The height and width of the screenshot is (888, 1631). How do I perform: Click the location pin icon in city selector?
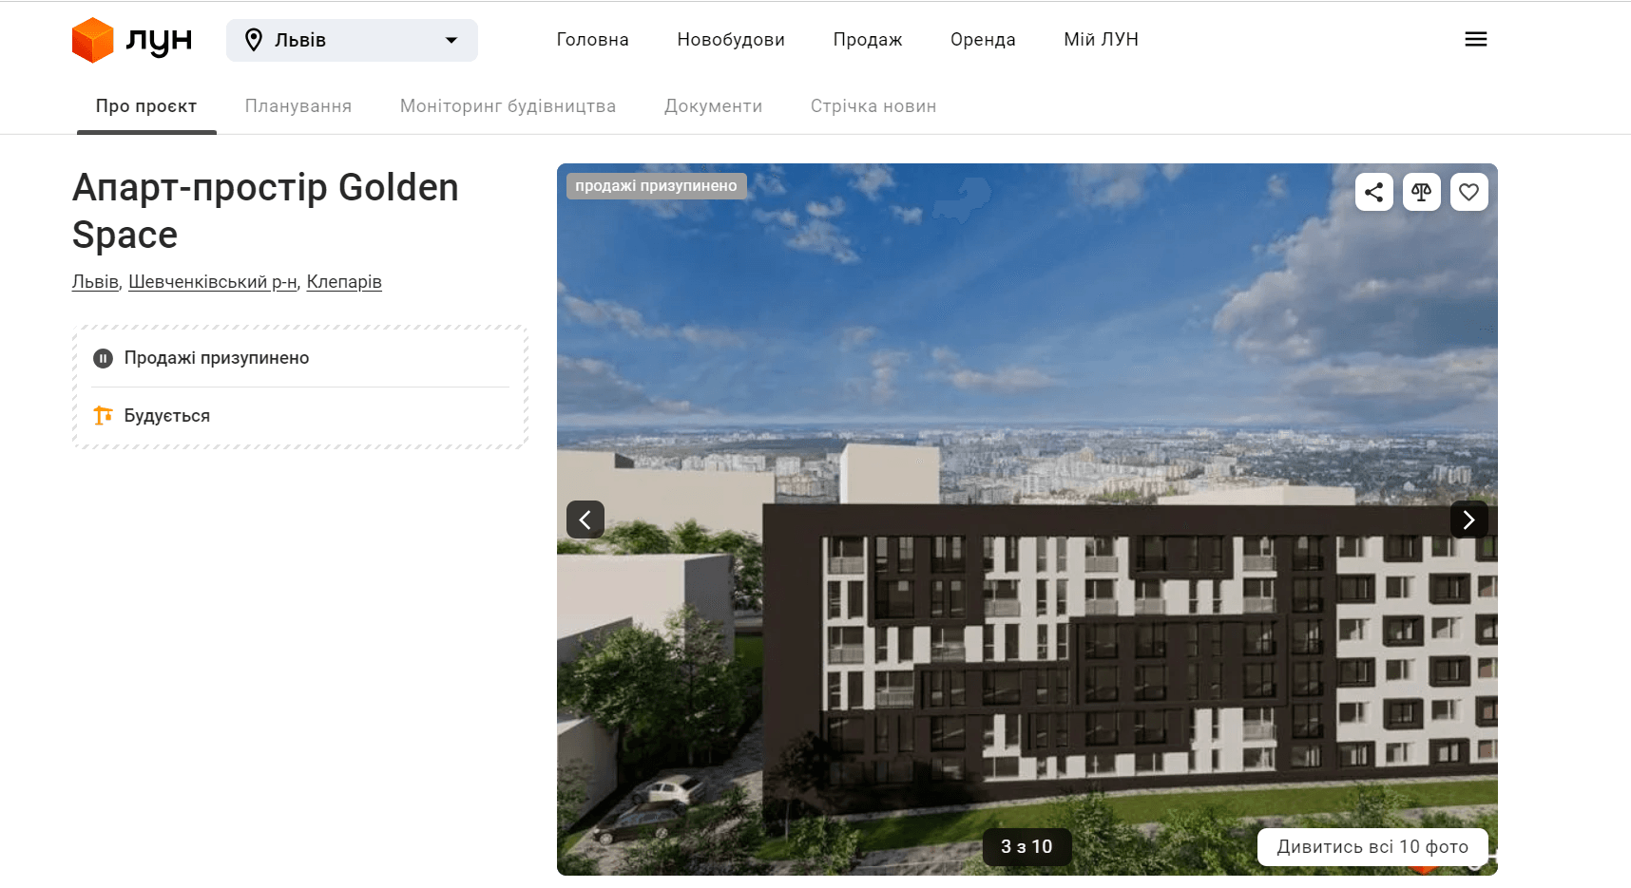(254, 40)
